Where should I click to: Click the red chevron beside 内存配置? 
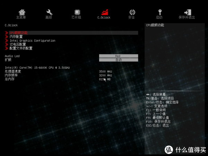(7, 37)
